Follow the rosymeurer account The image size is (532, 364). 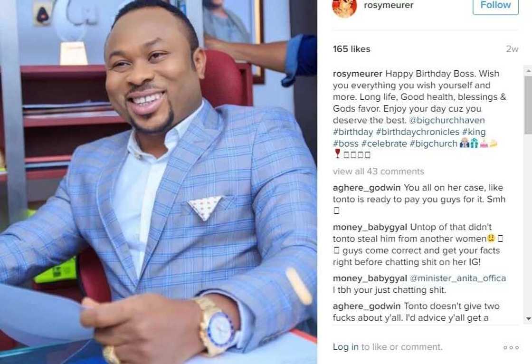(495, 6)
